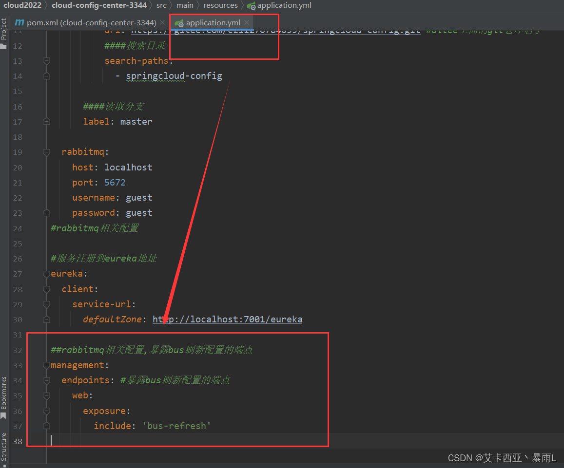
Task: Click the Maven icon on pom.xml tab
Action: point(19,22)
